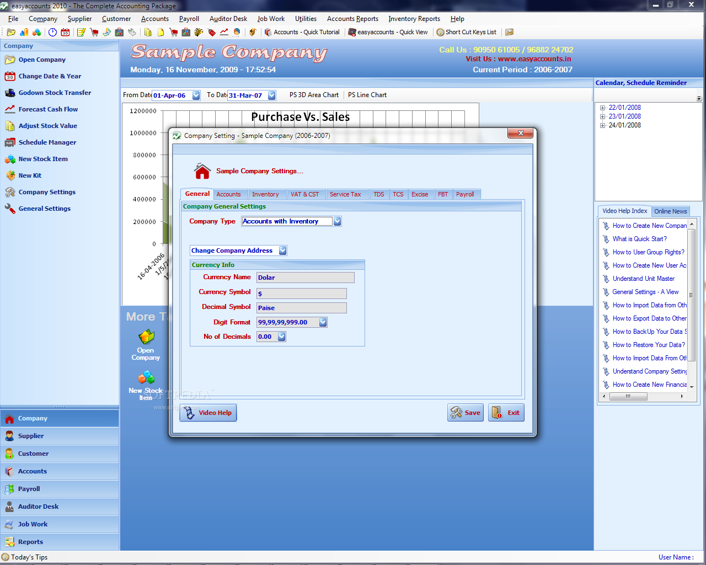Click the toolbar clock icon
Screen dimensions: 706x565
click(x=52, y=32)
